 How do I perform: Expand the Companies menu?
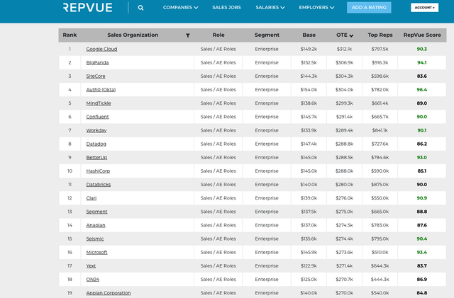tap(180, 8)
